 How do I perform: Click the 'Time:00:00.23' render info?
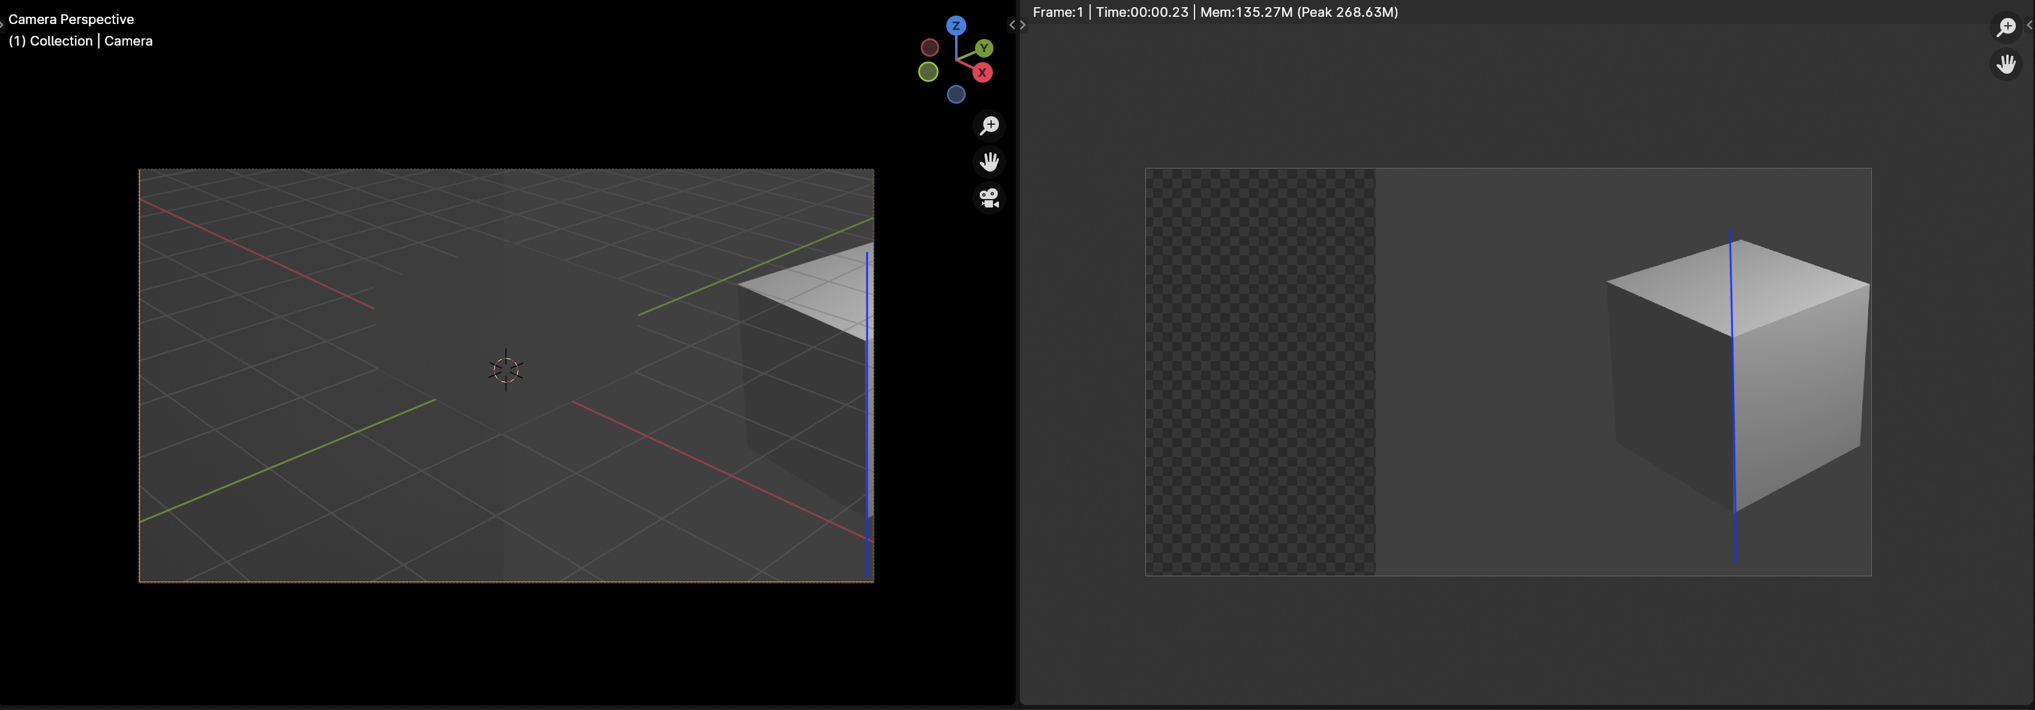pyautogui.click(x=1142, y=12)
